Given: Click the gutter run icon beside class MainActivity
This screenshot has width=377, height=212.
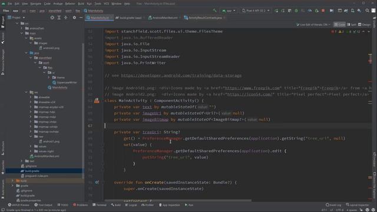Looking at the screenshot, I should (x=97, y=101).
